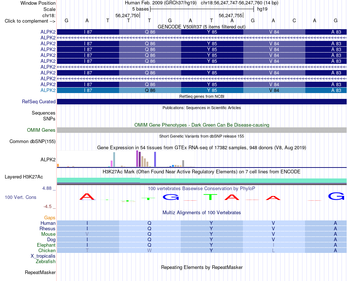
Task: Click the 56,247,755 position marker
Action: point(230,15)
